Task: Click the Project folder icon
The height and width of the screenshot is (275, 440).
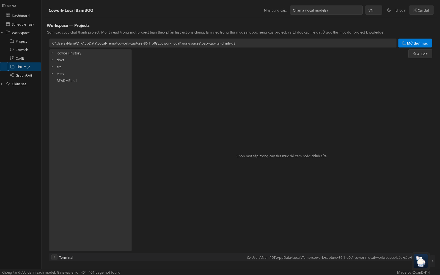Action: coord(12,41)
